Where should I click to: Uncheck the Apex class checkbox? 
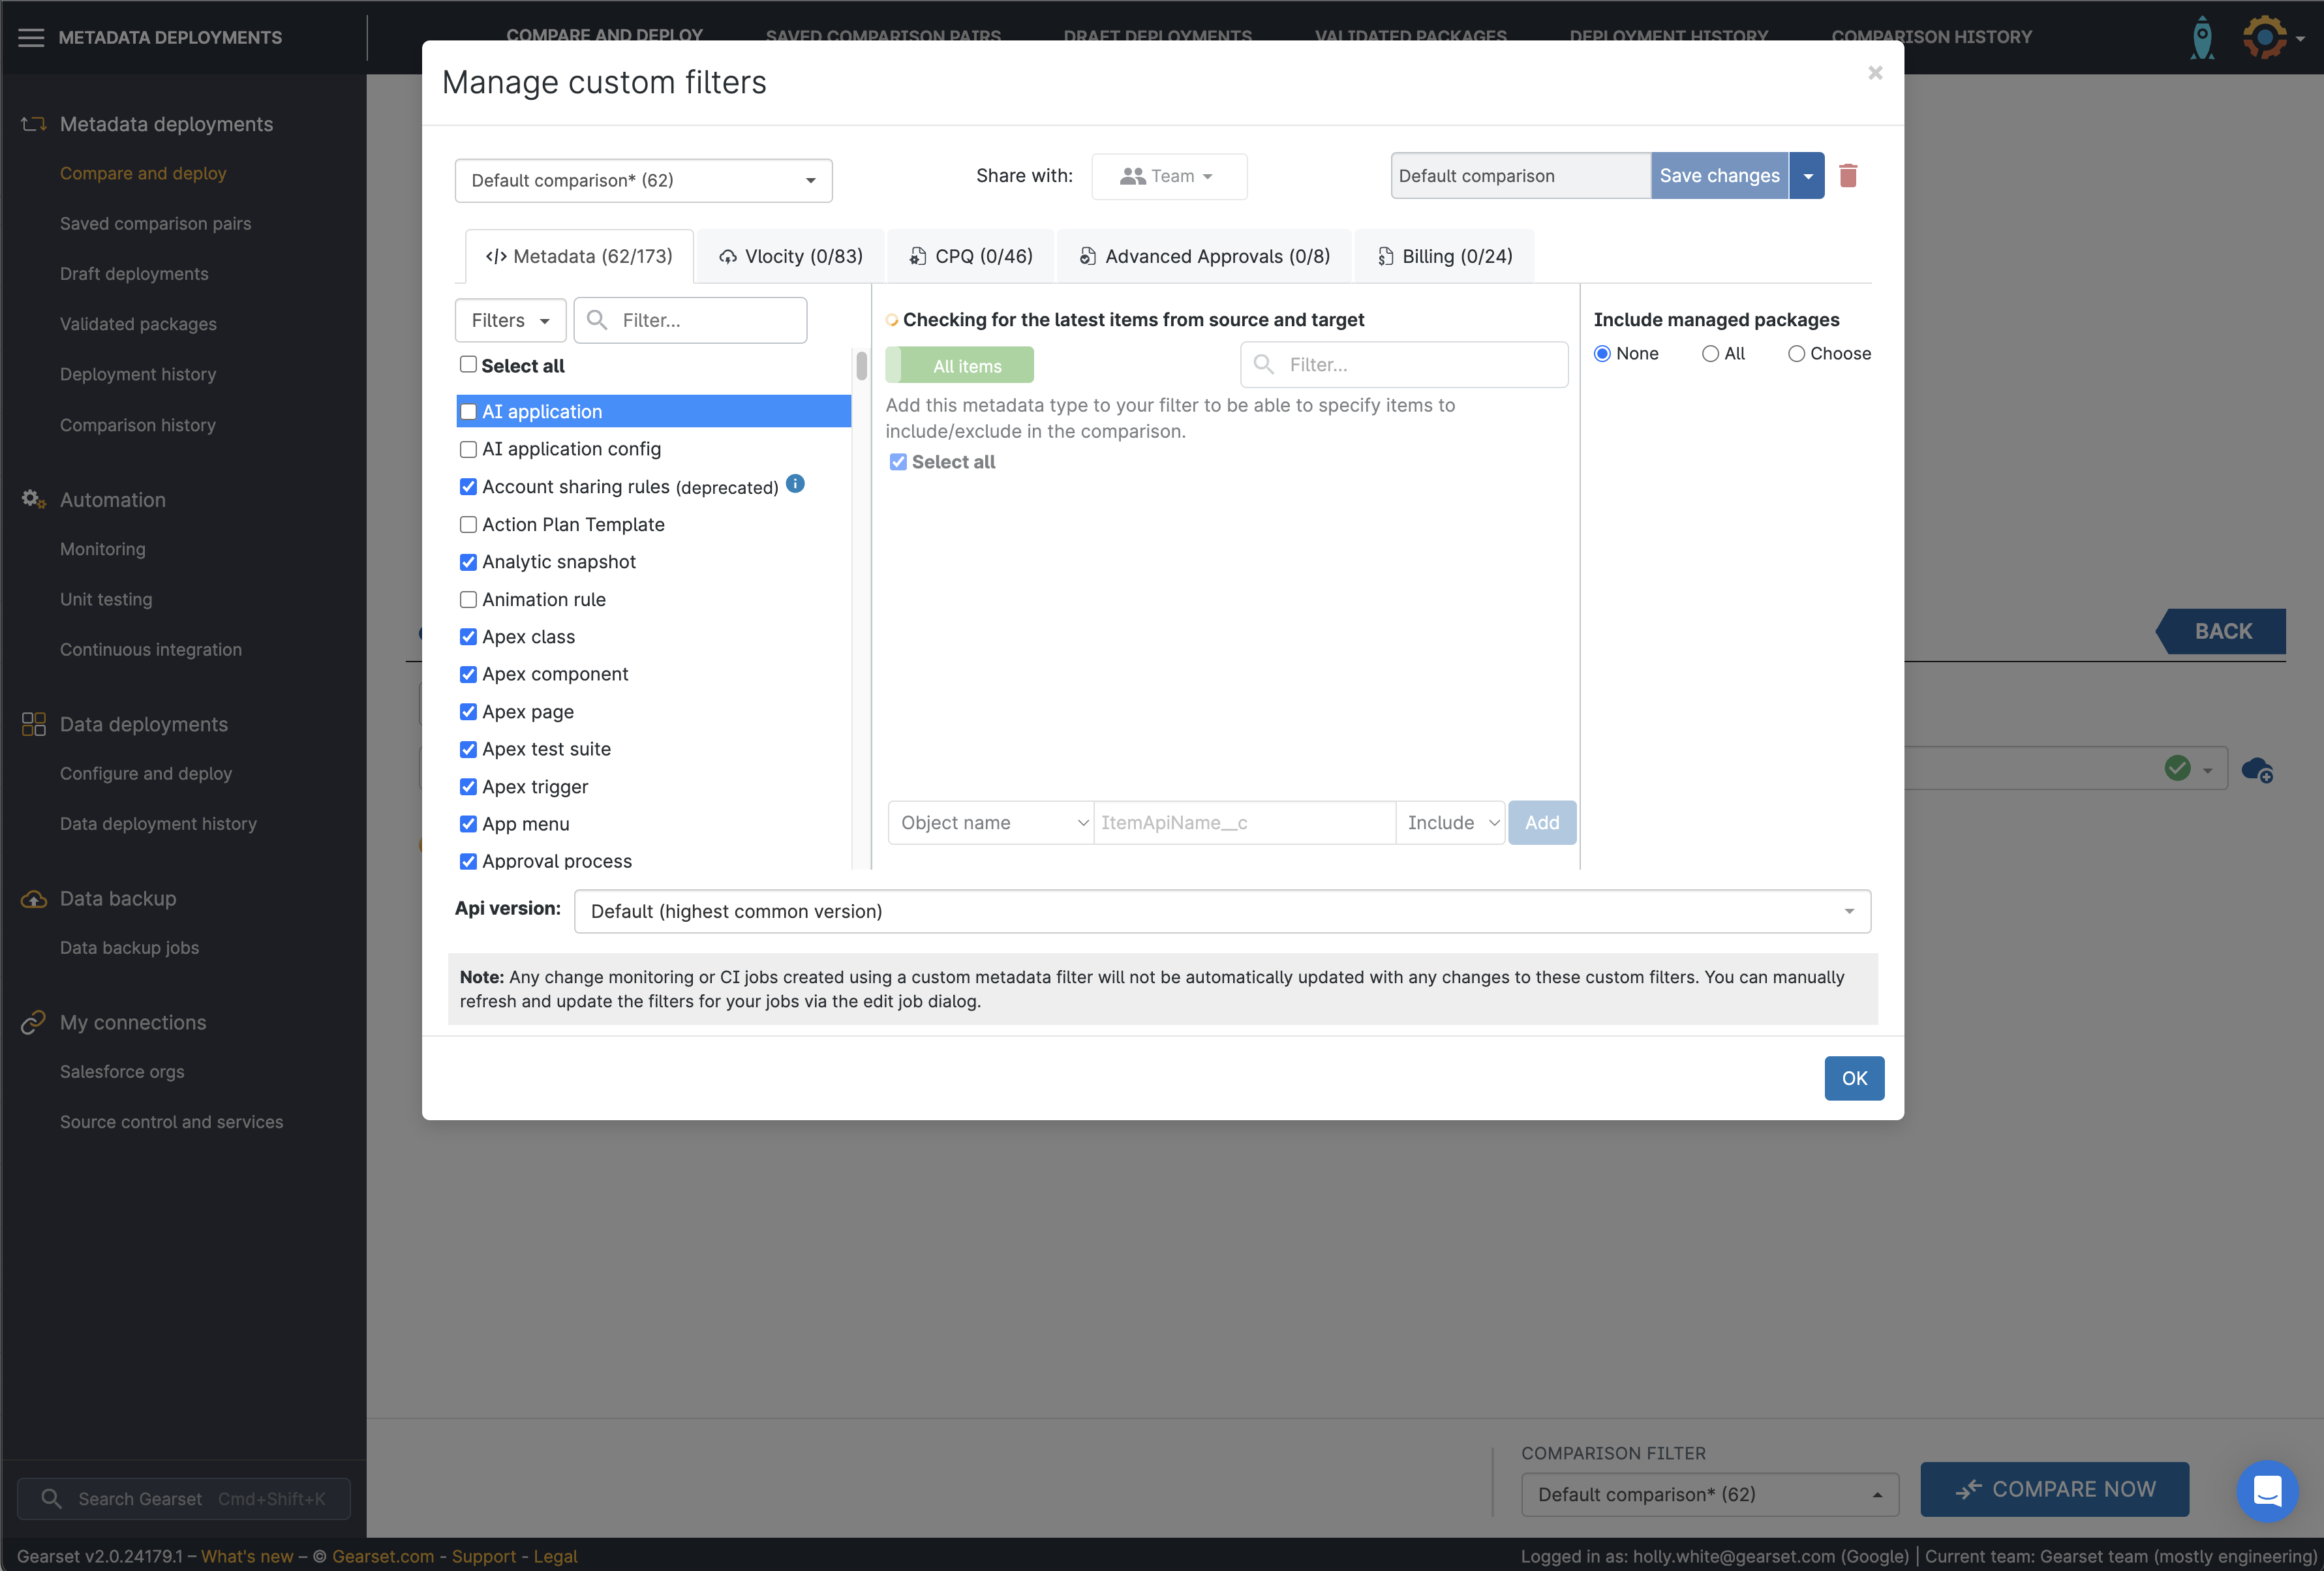click(468, 637)
